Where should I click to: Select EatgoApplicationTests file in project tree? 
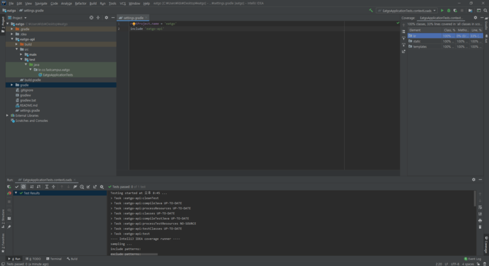tap(58, 75)
